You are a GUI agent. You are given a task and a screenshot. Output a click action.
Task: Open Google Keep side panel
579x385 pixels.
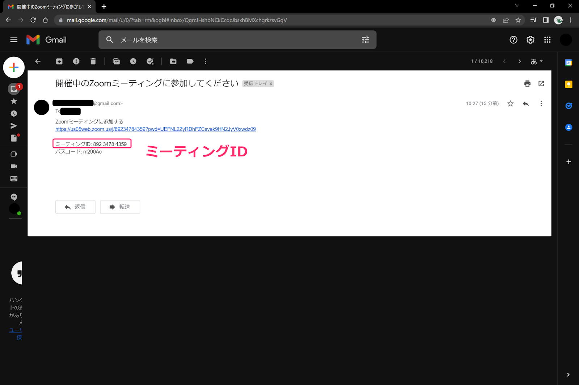coord(569,84)
